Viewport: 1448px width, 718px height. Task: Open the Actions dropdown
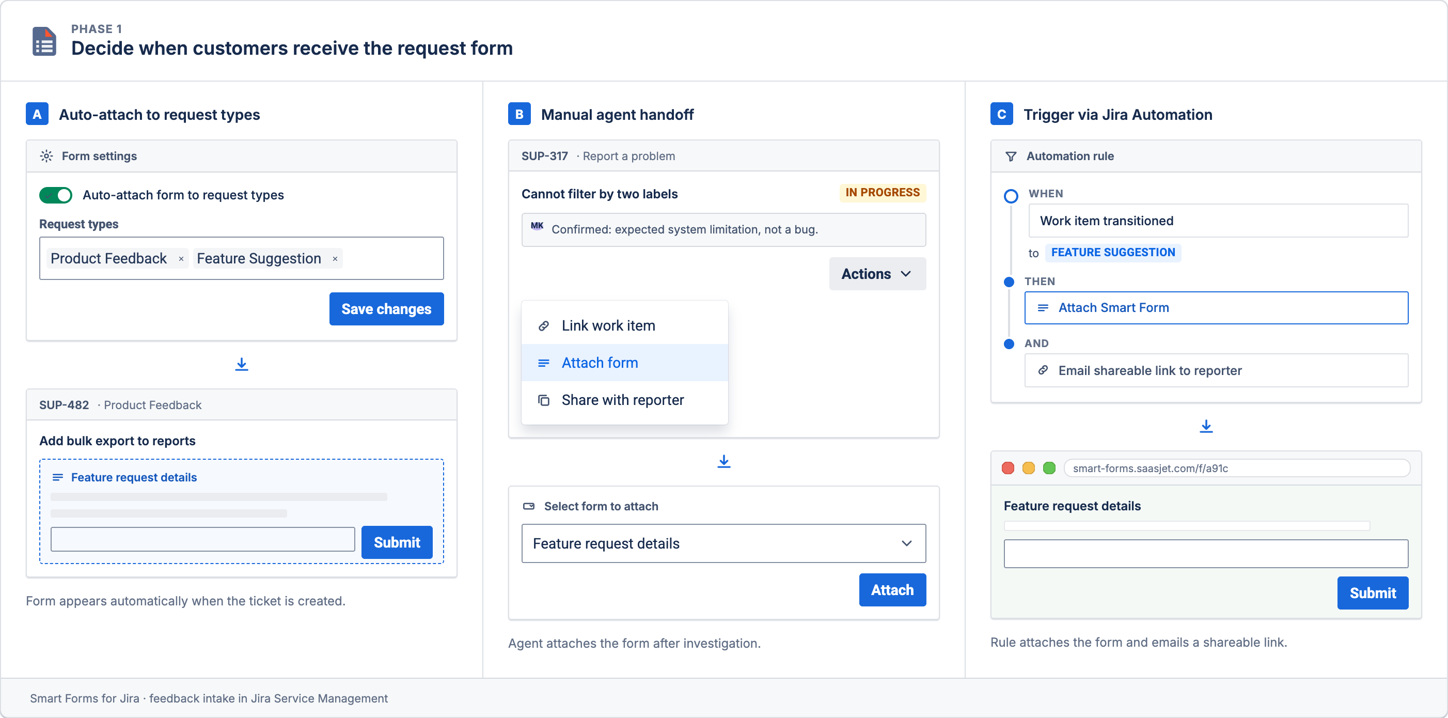coord(877,274)
